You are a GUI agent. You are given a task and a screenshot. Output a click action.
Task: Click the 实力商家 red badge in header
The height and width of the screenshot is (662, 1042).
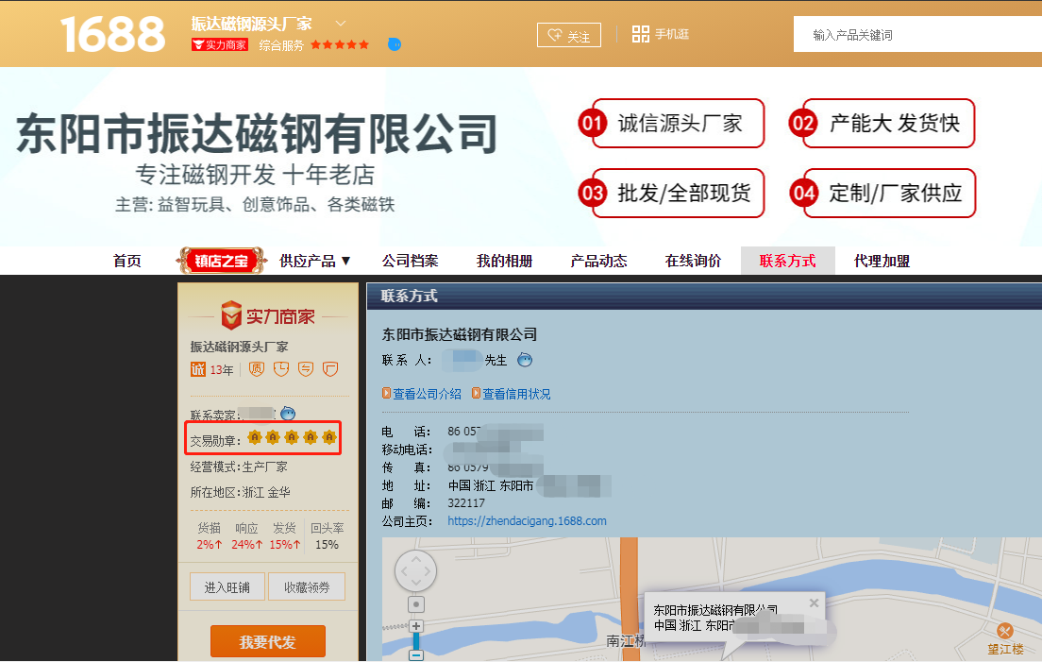[x=219, y=44]
